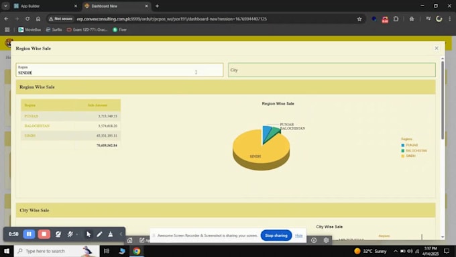The height and width of the screenshot is (257, 456).
Task: Click the blue PUNJAB pie slice
Action: click(266, 132)
